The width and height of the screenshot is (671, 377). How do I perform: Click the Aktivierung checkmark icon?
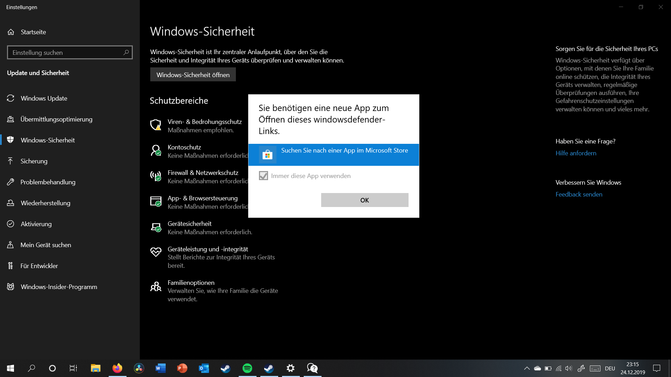(10, 224)
